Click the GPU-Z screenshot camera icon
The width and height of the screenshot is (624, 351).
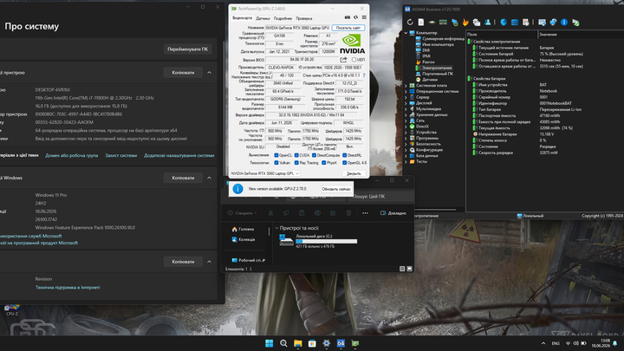point(348,17)
